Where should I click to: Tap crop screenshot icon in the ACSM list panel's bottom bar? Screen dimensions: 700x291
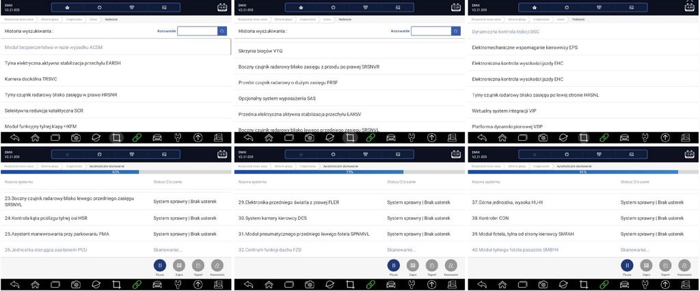coord(116,137)
